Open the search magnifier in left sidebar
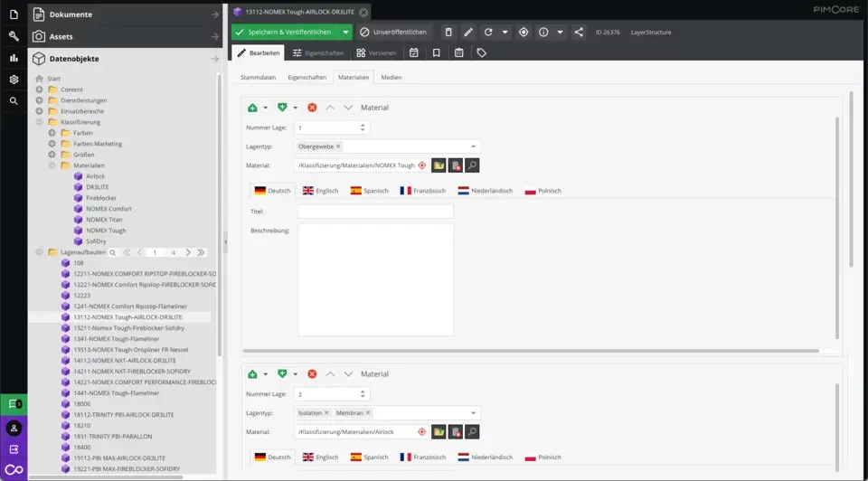The image size is (868, 481). point(14,101)
